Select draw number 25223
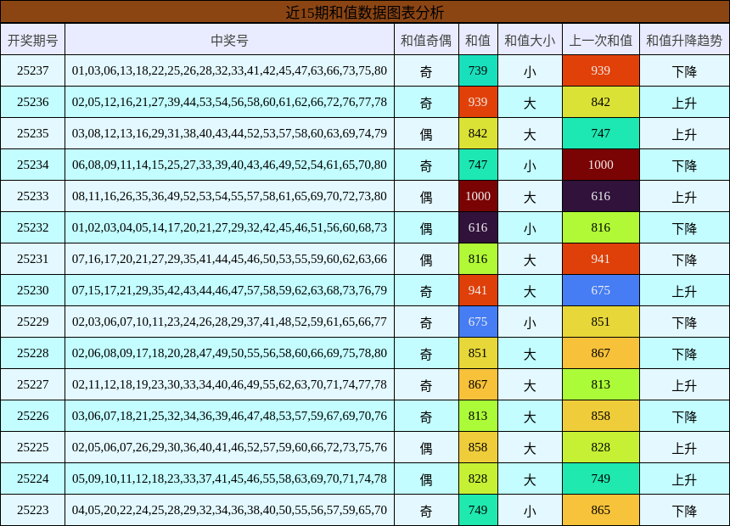The width and height of the screenshot is (730, 526). click(32, 510)
